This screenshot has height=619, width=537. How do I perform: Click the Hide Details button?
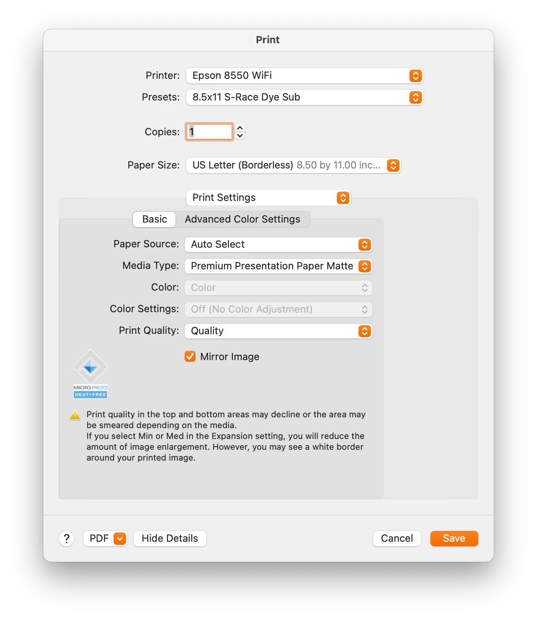(x=170, y=539)
